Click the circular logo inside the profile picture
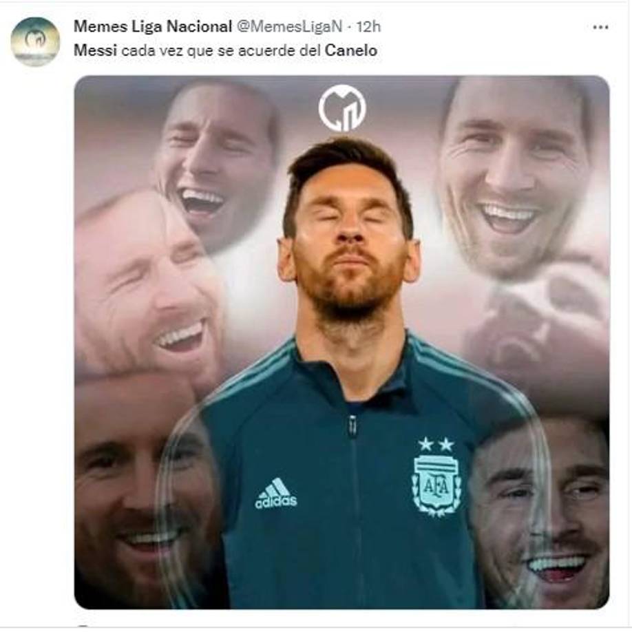The height and width of the screenshot is (632, 632). [x=34, y=38]
